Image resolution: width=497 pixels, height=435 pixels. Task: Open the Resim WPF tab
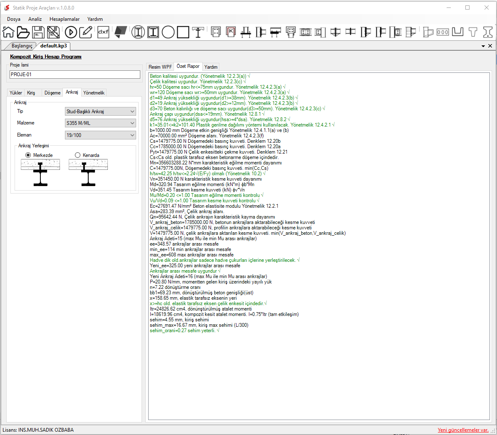[160, 67]
